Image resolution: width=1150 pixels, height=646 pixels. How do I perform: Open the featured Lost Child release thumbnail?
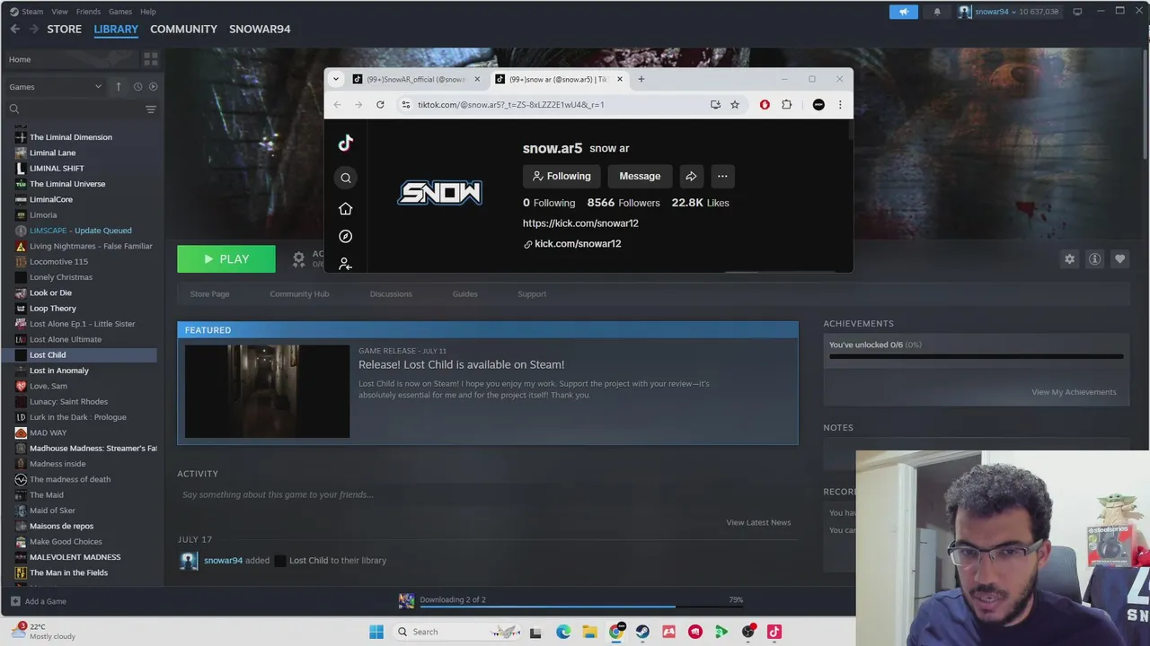tap(267, 391)
